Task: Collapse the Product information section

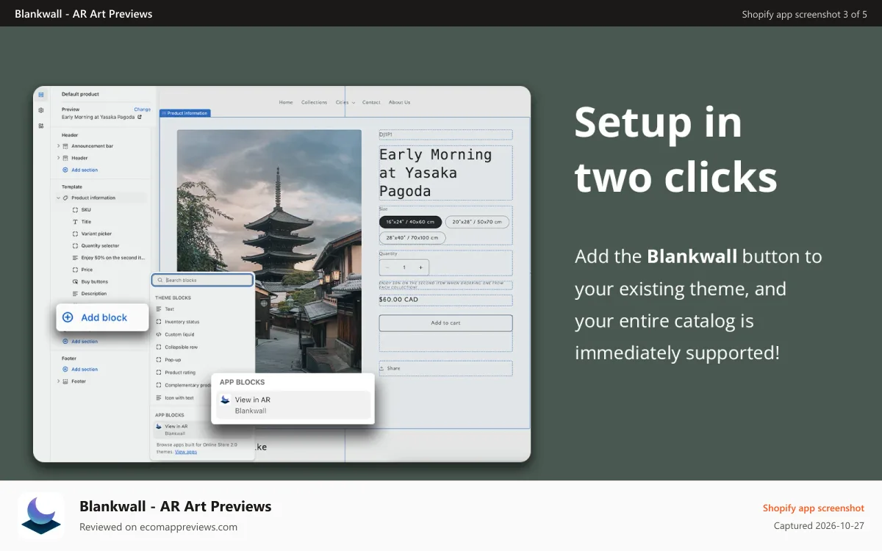Action: tap(58, 198)
